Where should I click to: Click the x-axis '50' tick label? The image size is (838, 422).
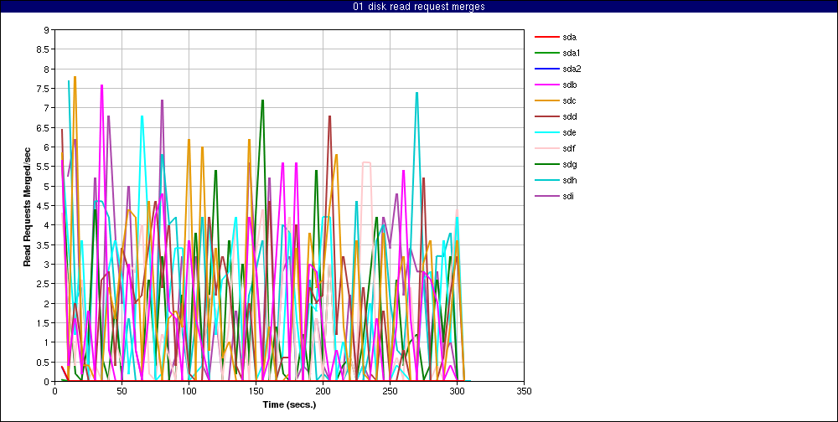click(122, 391)
